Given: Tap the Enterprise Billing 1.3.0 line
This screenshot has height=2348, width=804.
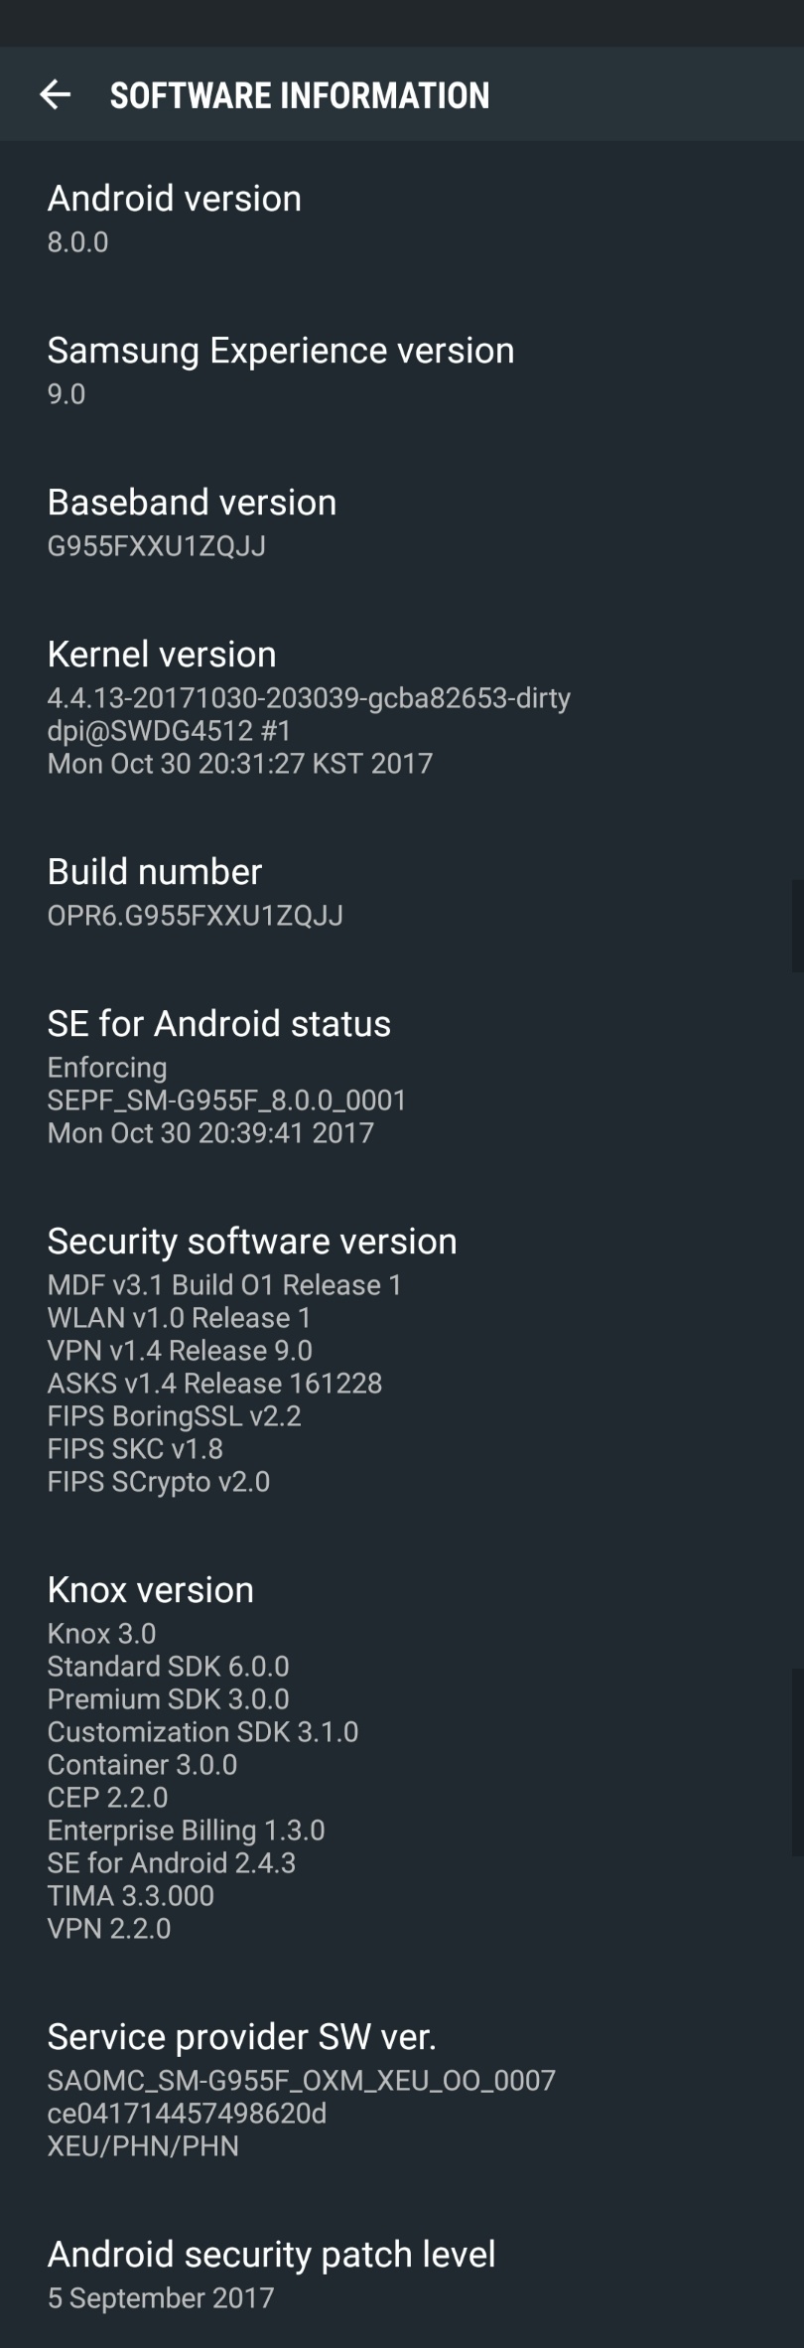Looking at the screenshot, I should (x=187, y=1830).
